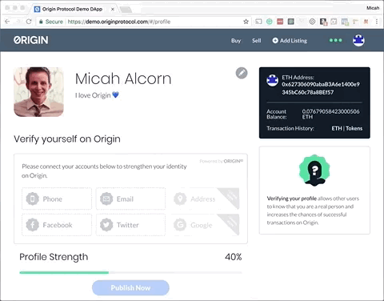Image resolution: width=384 pixels, height=301 pixels.
Task: Select the Email verification option
Action: (130, 199)
